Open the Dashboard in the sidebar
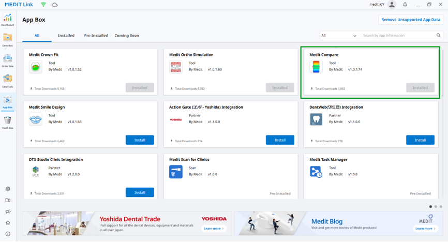 point(8,19)
